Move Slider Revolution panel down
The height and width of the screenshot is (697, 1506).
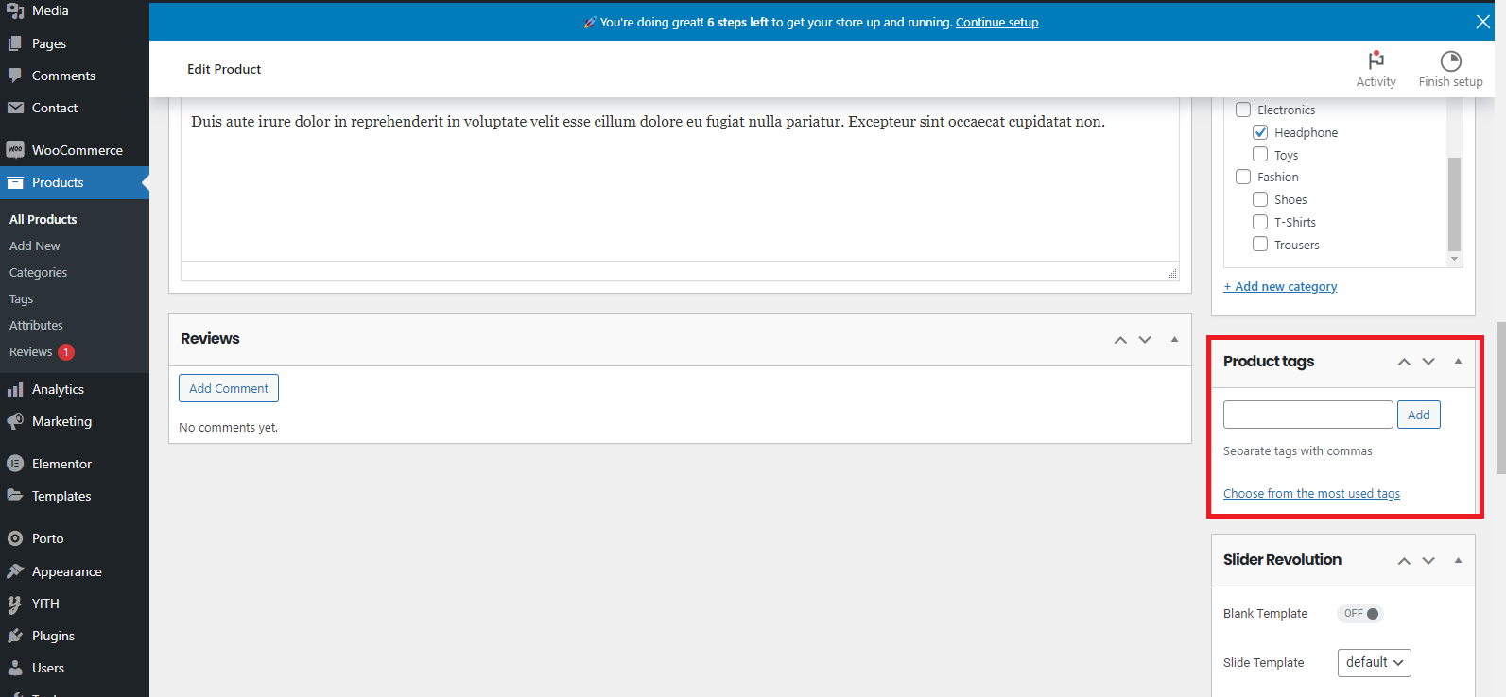(x=1428, y=561)
